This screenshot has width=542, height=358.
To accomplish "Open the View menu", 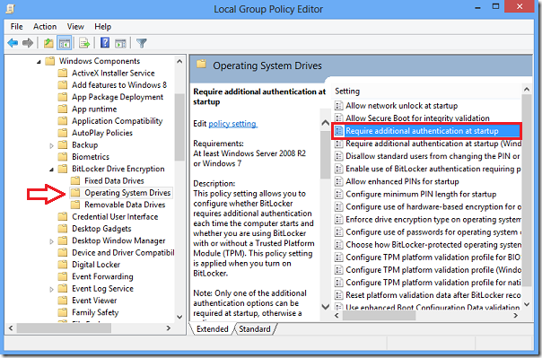I will [75, 27].
